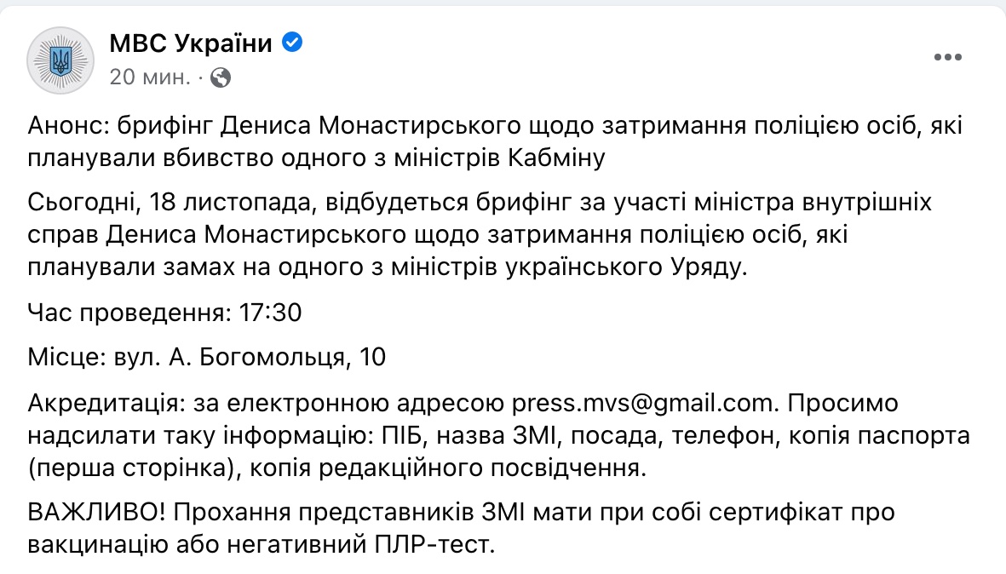Screen dimensions: 1006x574
Task: Click the blue verified badge checkmark
Action: (x=292, y=43)
